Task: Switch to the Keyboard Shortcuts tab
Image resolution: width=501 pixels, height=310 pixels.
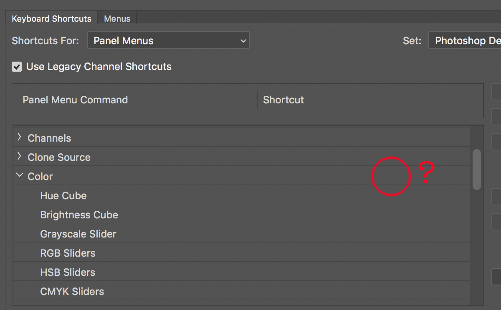Action: coord(51,19)
